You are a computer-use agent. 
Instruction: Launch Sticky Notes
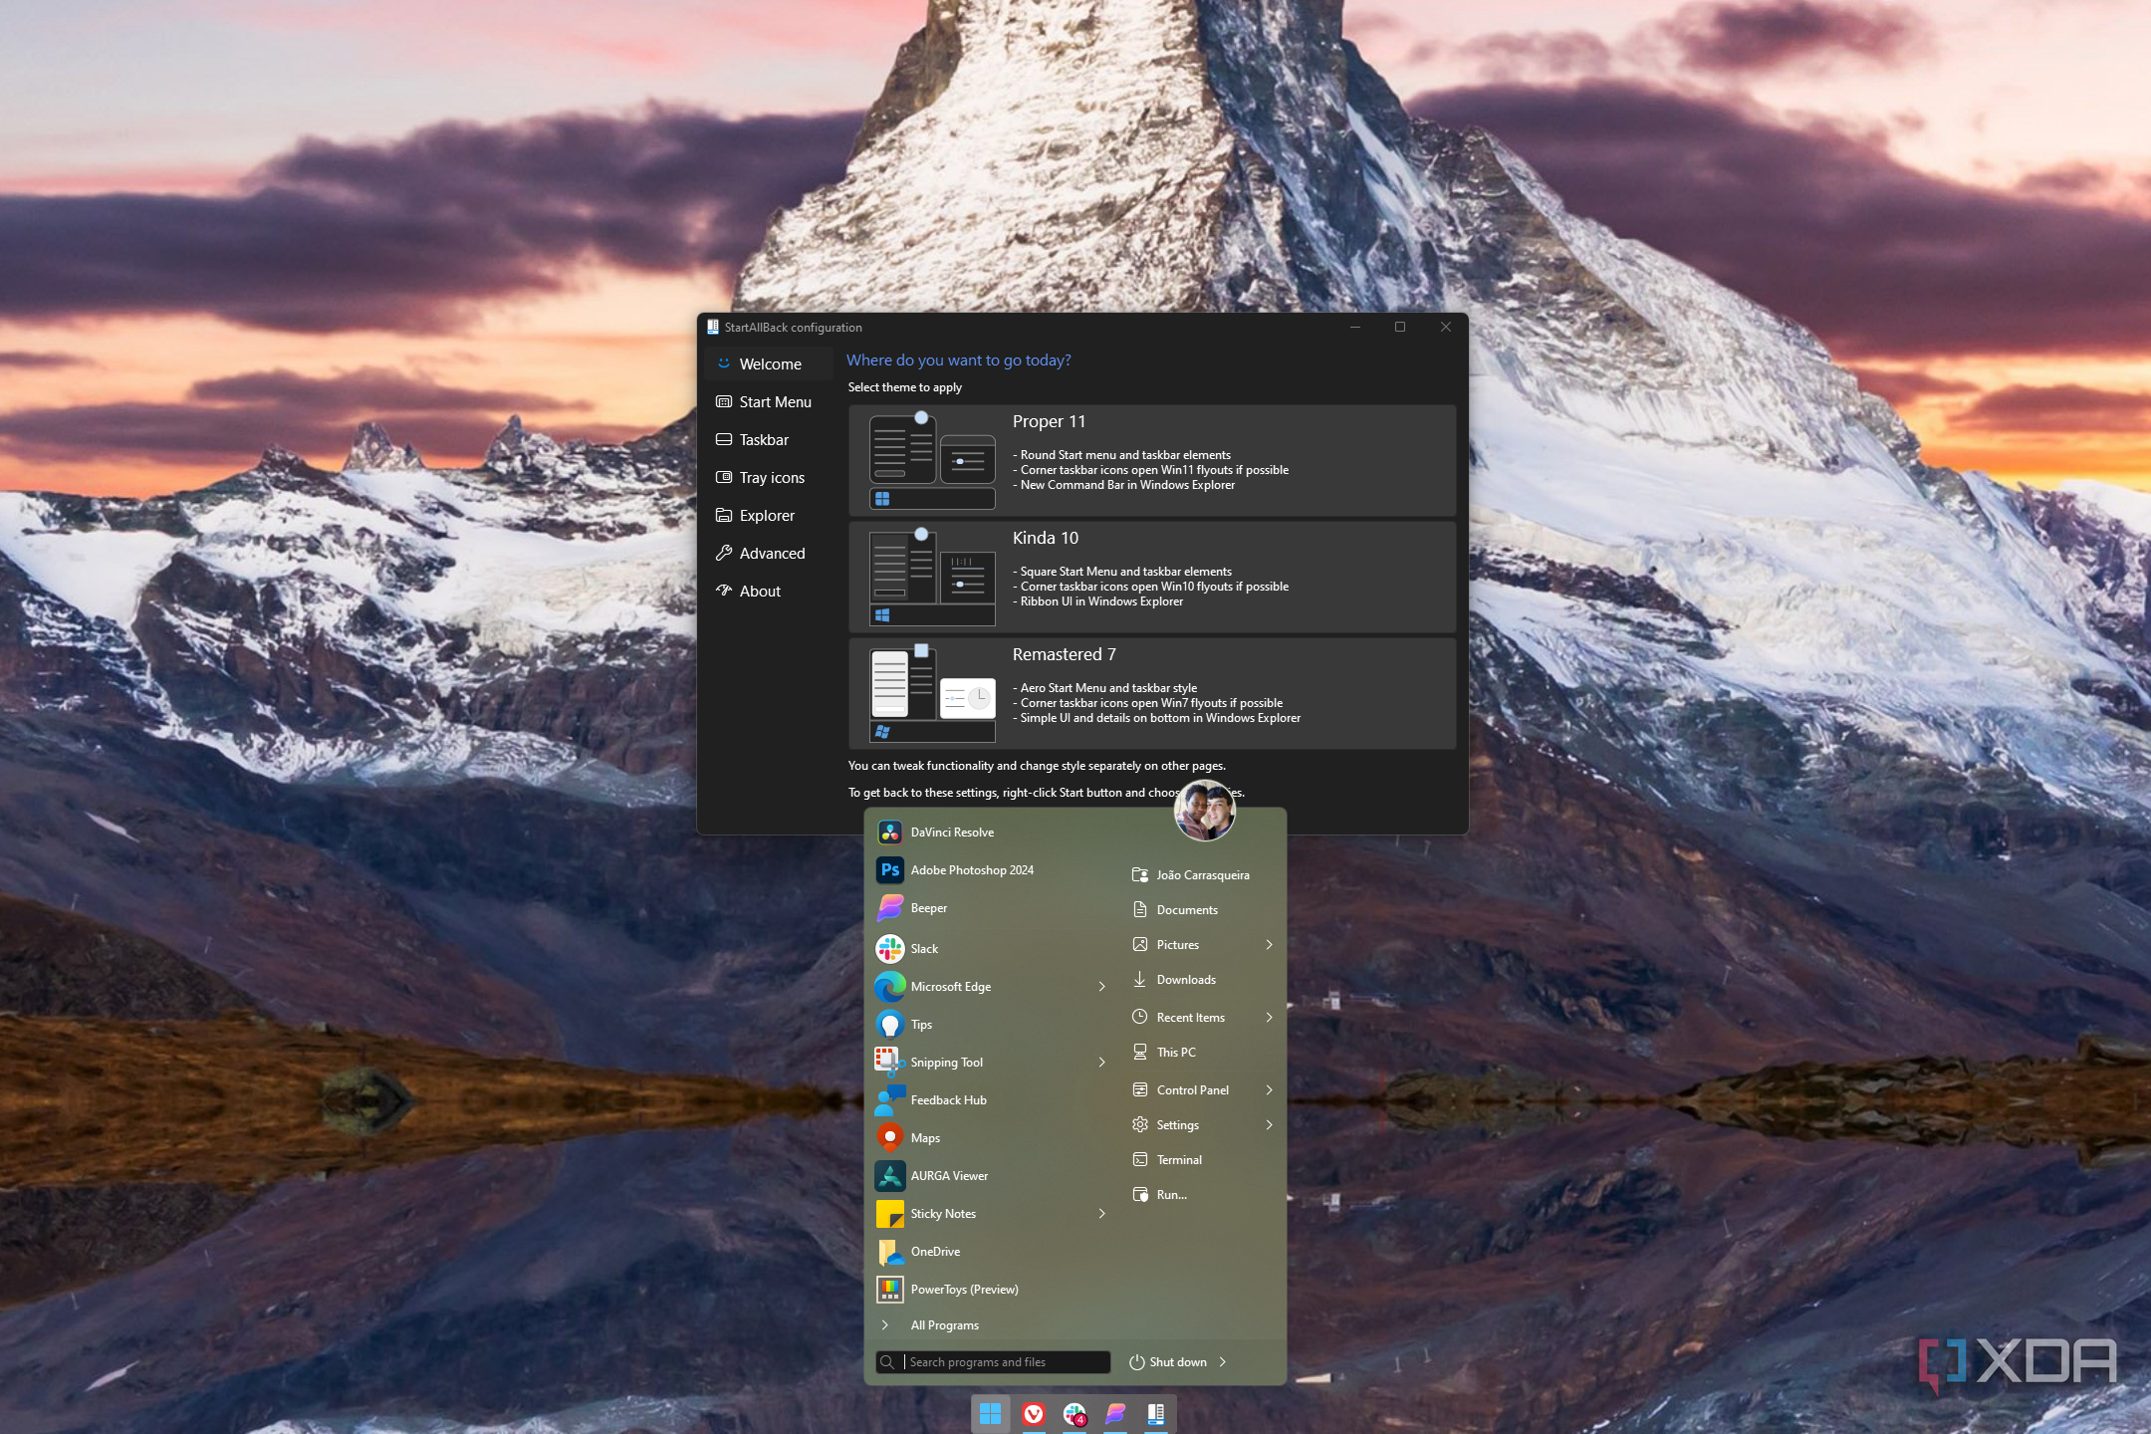pos(942,1213)
